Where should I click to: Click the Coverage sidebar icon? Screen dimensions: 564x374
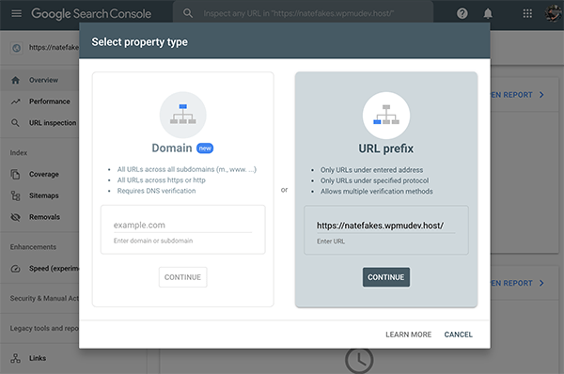pyautogui.click(x=15, y=174)
